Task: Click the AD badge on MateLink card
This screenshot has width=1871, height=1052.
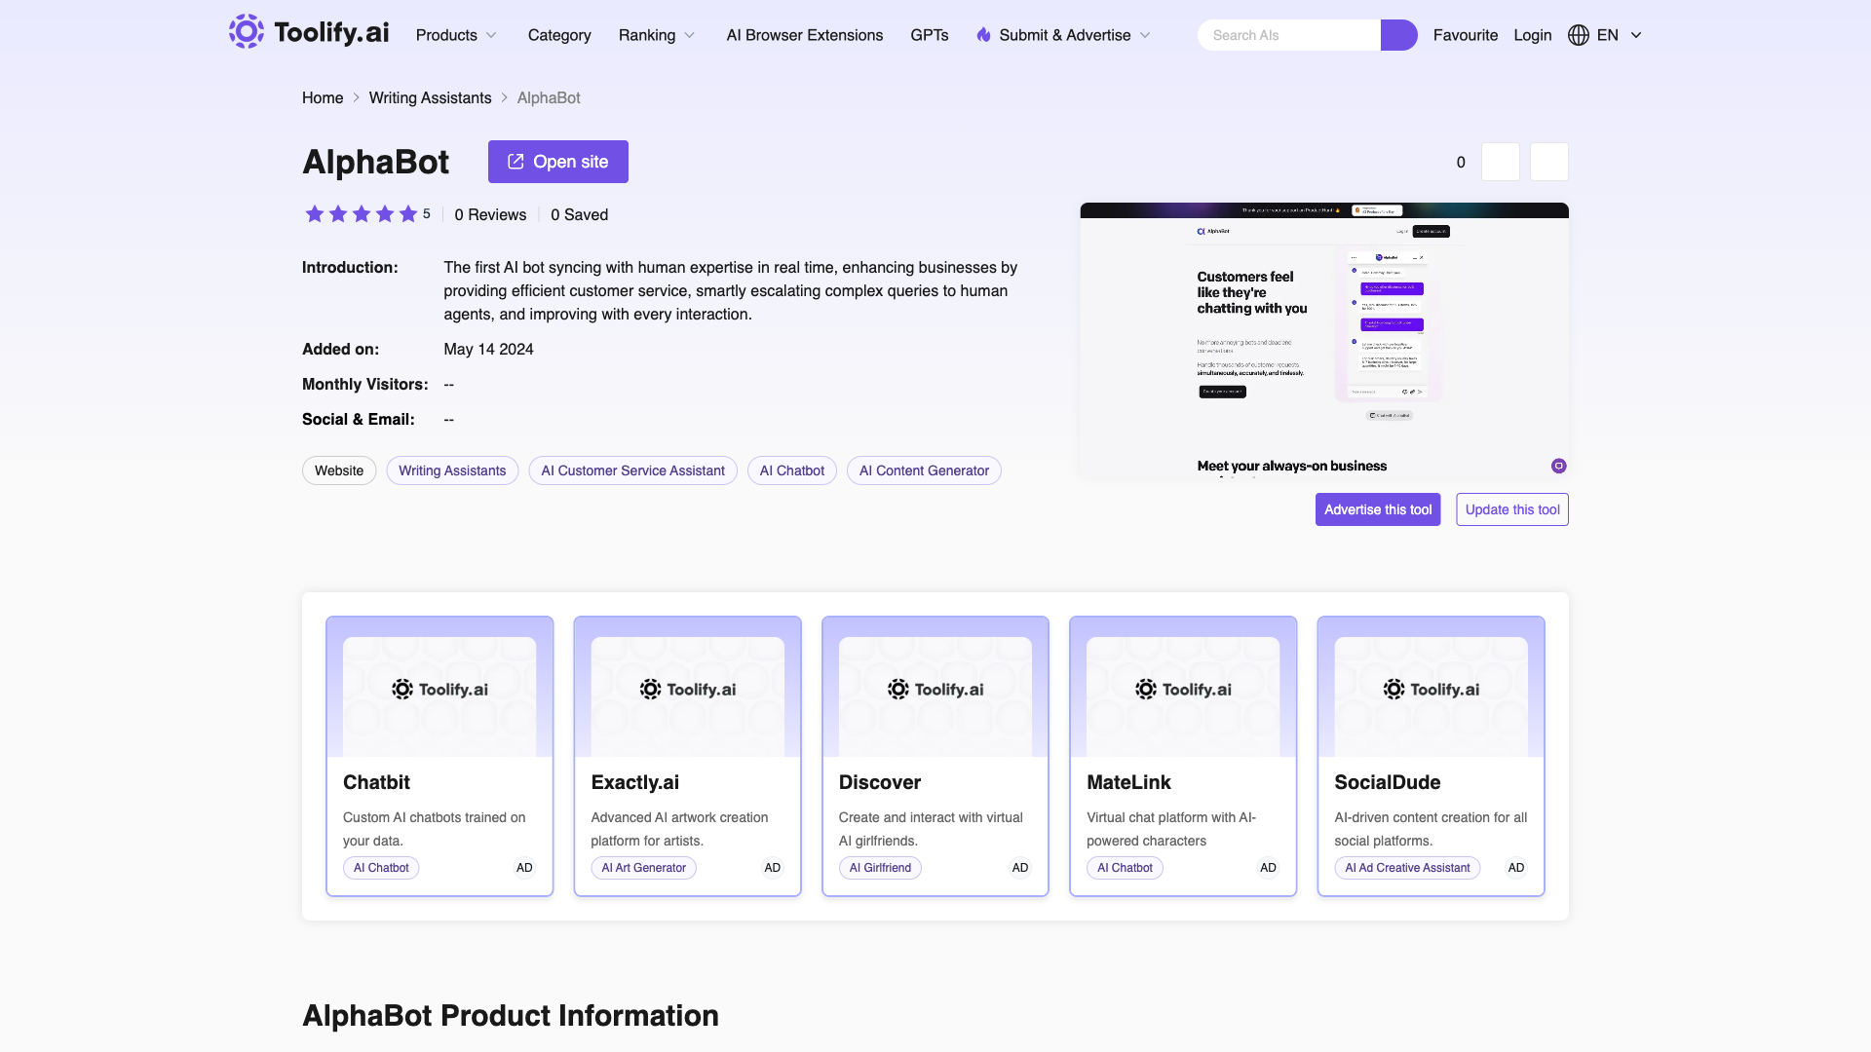Action: [1268, 868]
